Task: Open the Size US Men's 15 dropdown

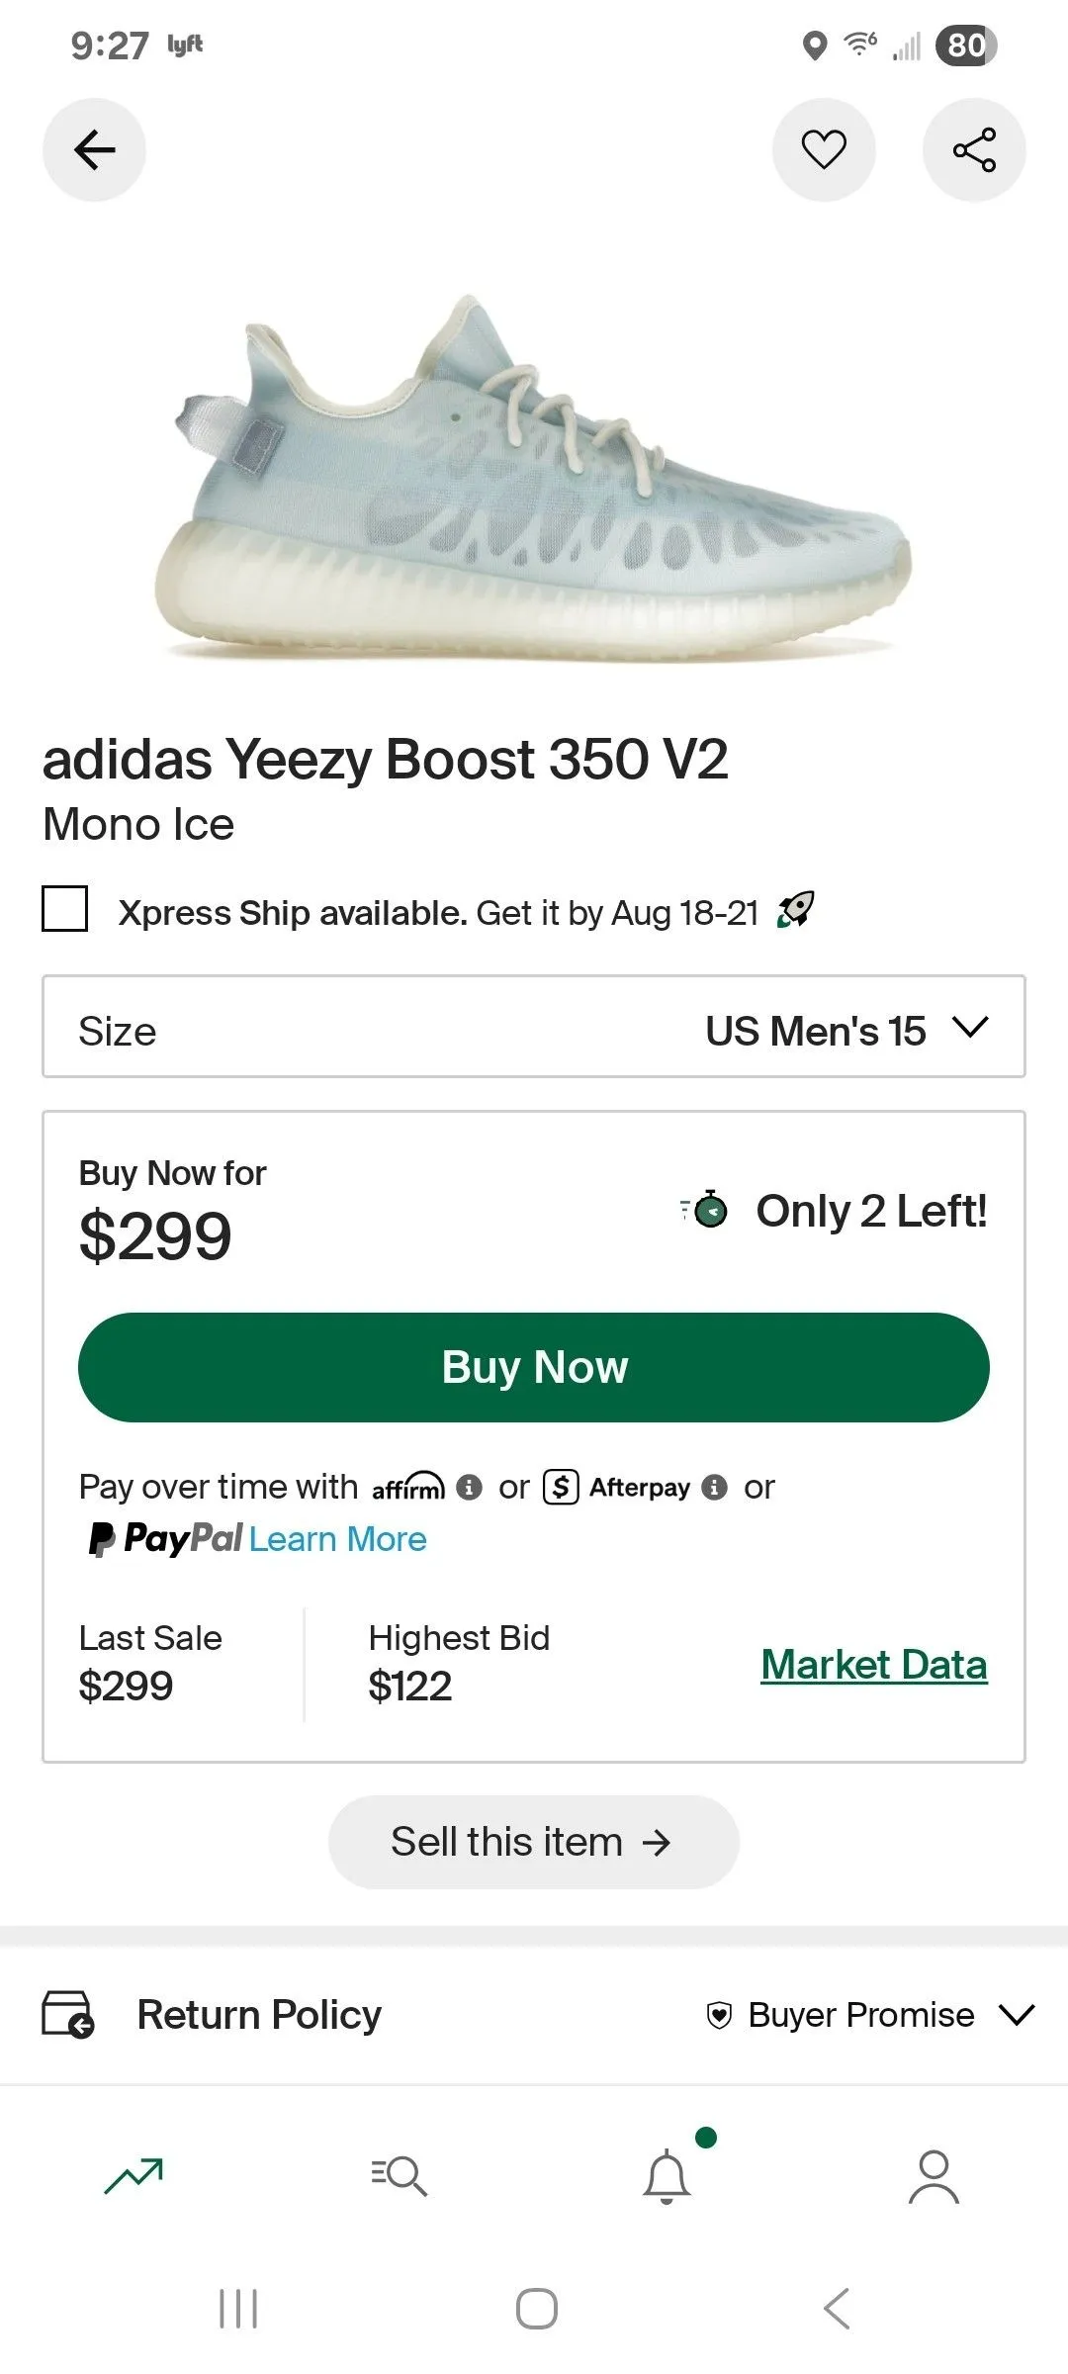Action: point(534,1027)
